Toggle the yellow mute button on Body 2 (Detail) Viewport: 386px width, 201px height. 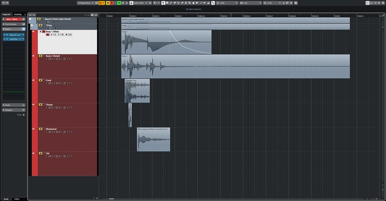click(x=40, y=56)
